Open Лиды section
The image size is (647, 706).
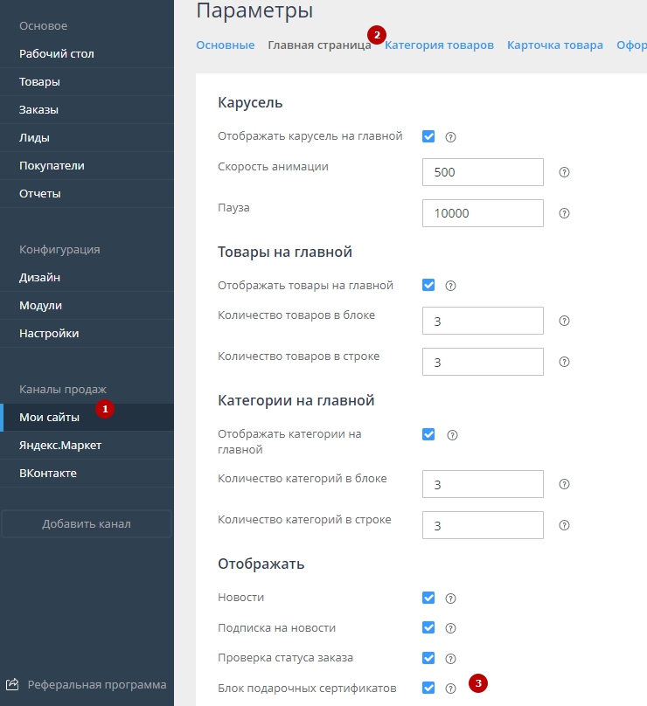(87, 137)
